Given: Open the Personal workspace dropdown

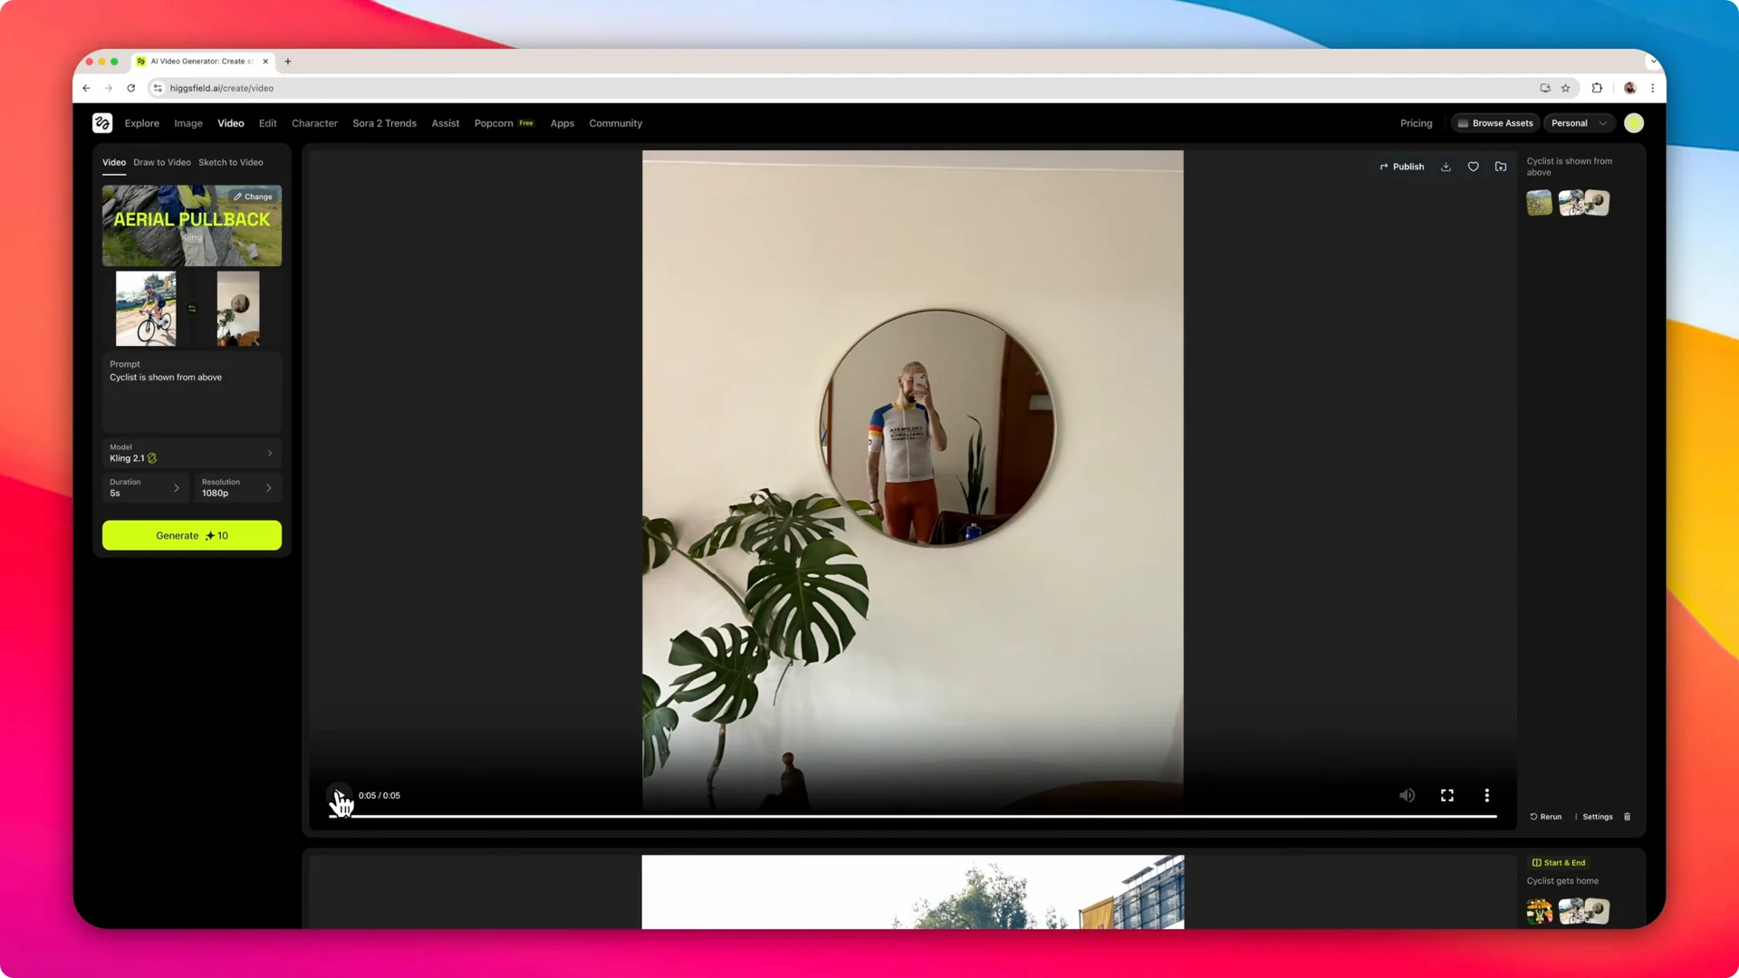Looking at the screenshot, I should point(1579,122).
